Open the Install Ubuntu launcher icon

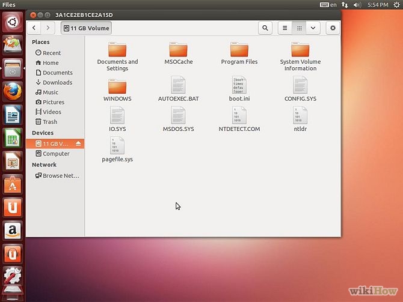(13, 45)
